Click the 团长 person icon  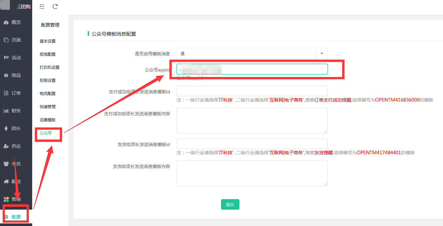click(x=6, y=128)
